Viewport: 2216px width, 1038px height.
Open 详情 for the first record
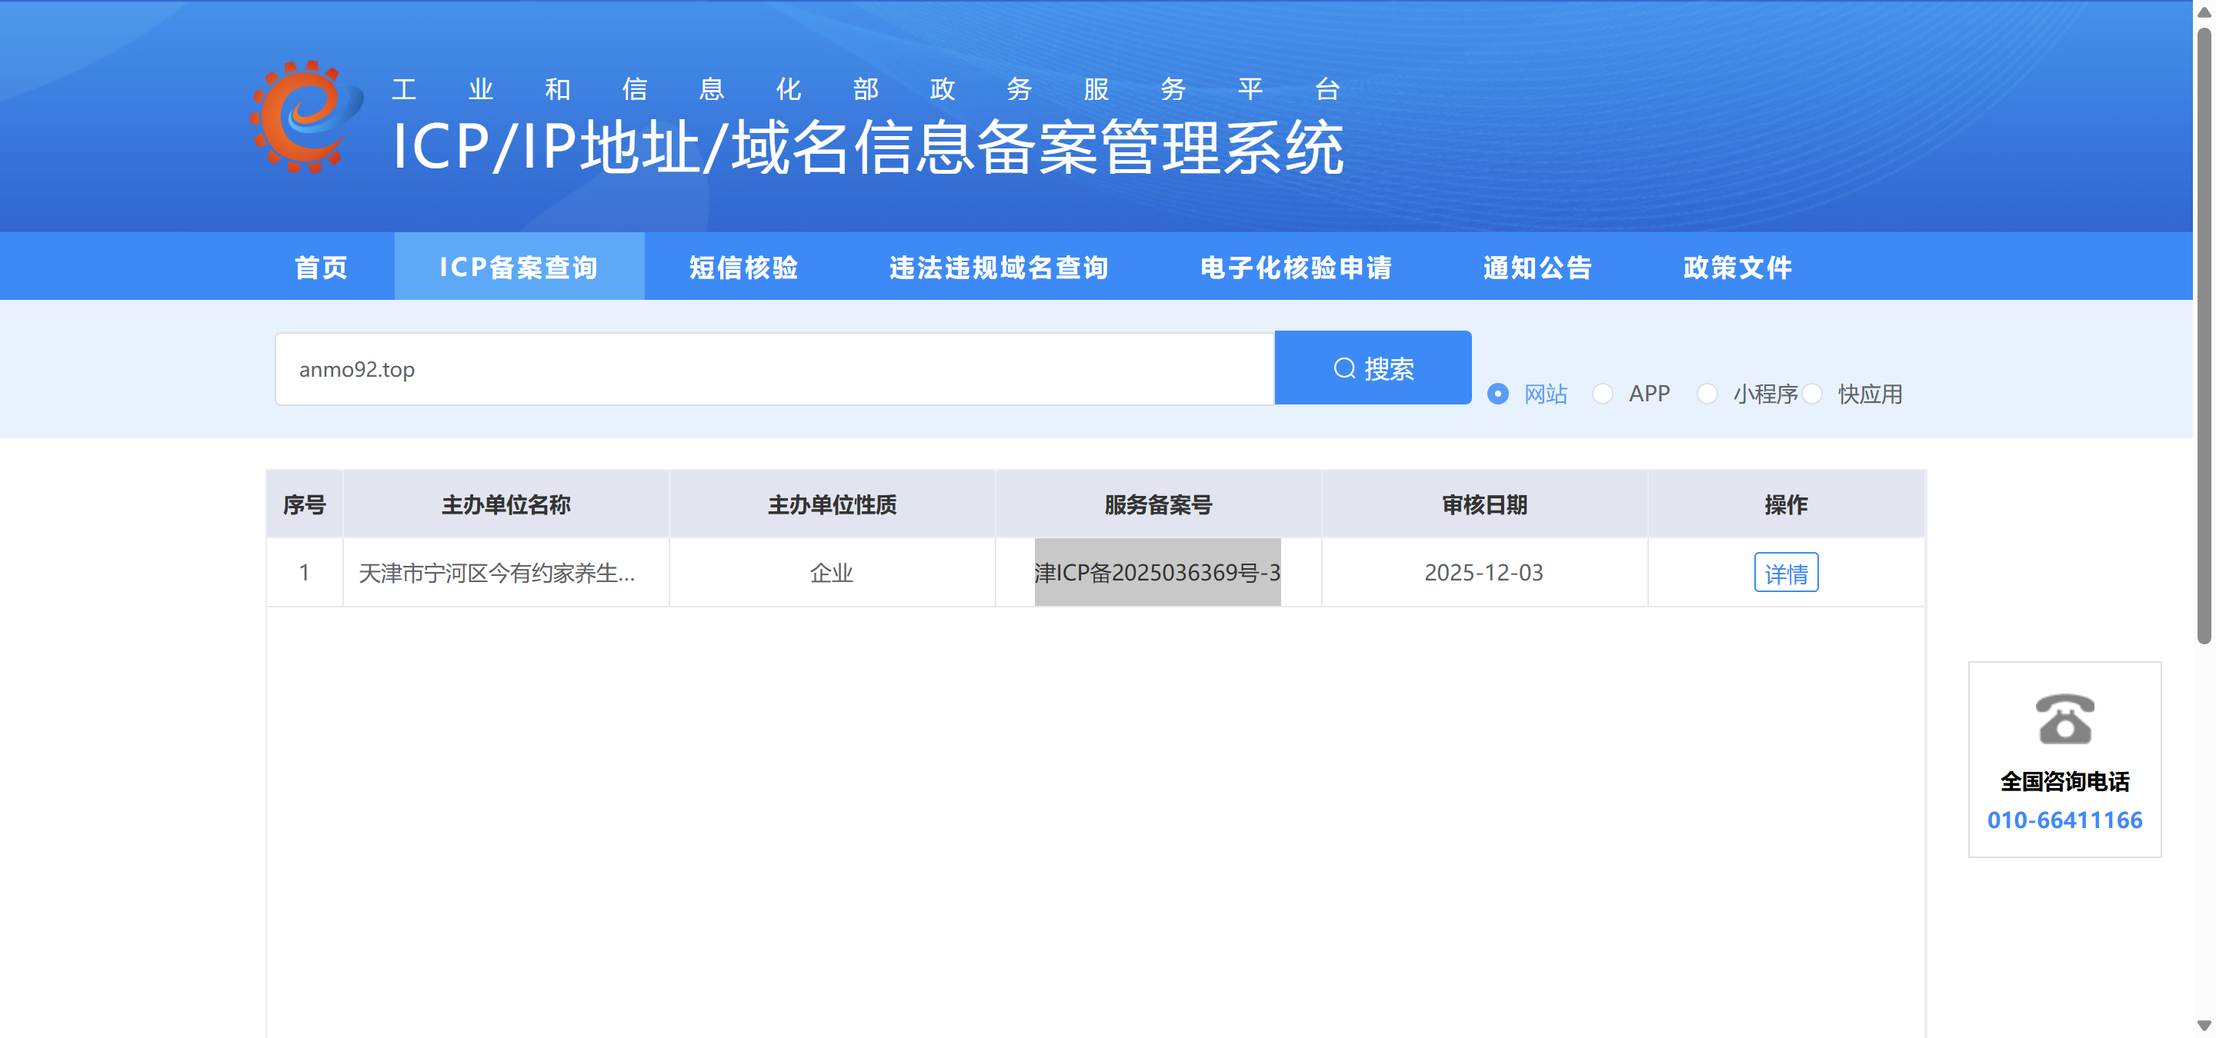[1785, 573]
